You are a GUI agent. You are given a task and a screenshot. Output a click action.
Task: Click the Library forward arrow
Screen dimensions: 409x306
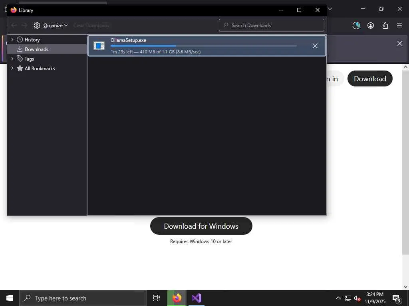point(24,25)
